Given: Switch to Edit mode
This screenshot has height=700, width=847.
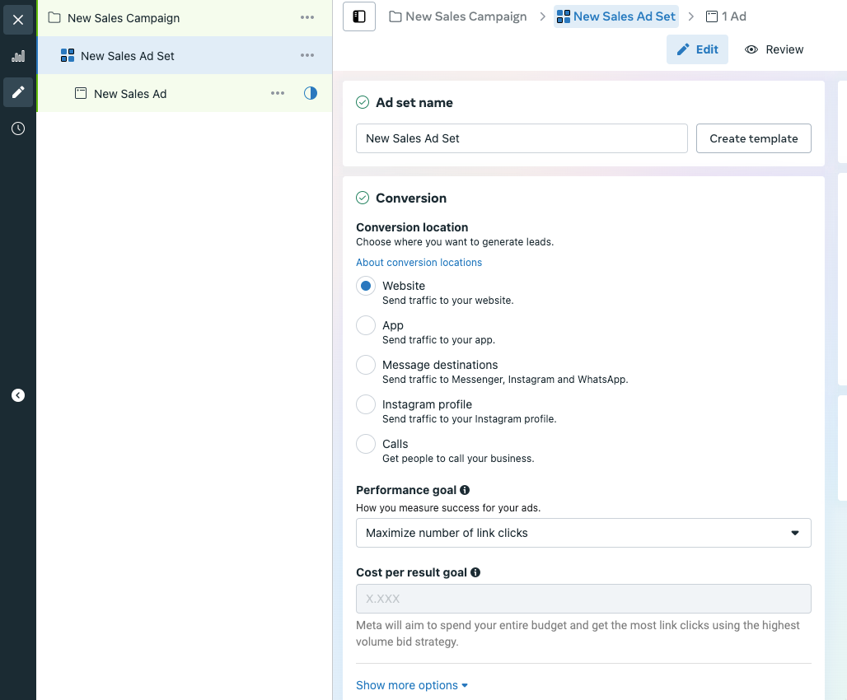Looking at the screenshot, I should 697,49.
